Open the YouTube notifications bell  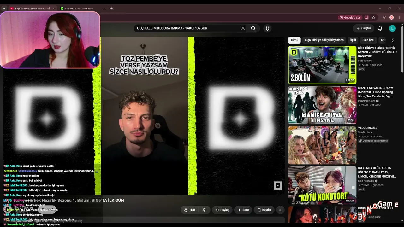point(380,28)
